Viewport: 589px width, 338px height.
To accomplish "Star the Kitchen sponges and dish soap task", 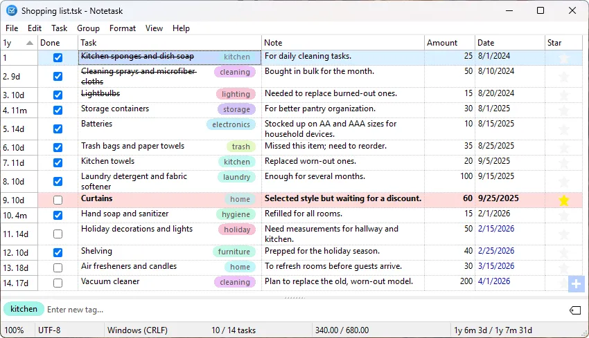I will 563,57.
